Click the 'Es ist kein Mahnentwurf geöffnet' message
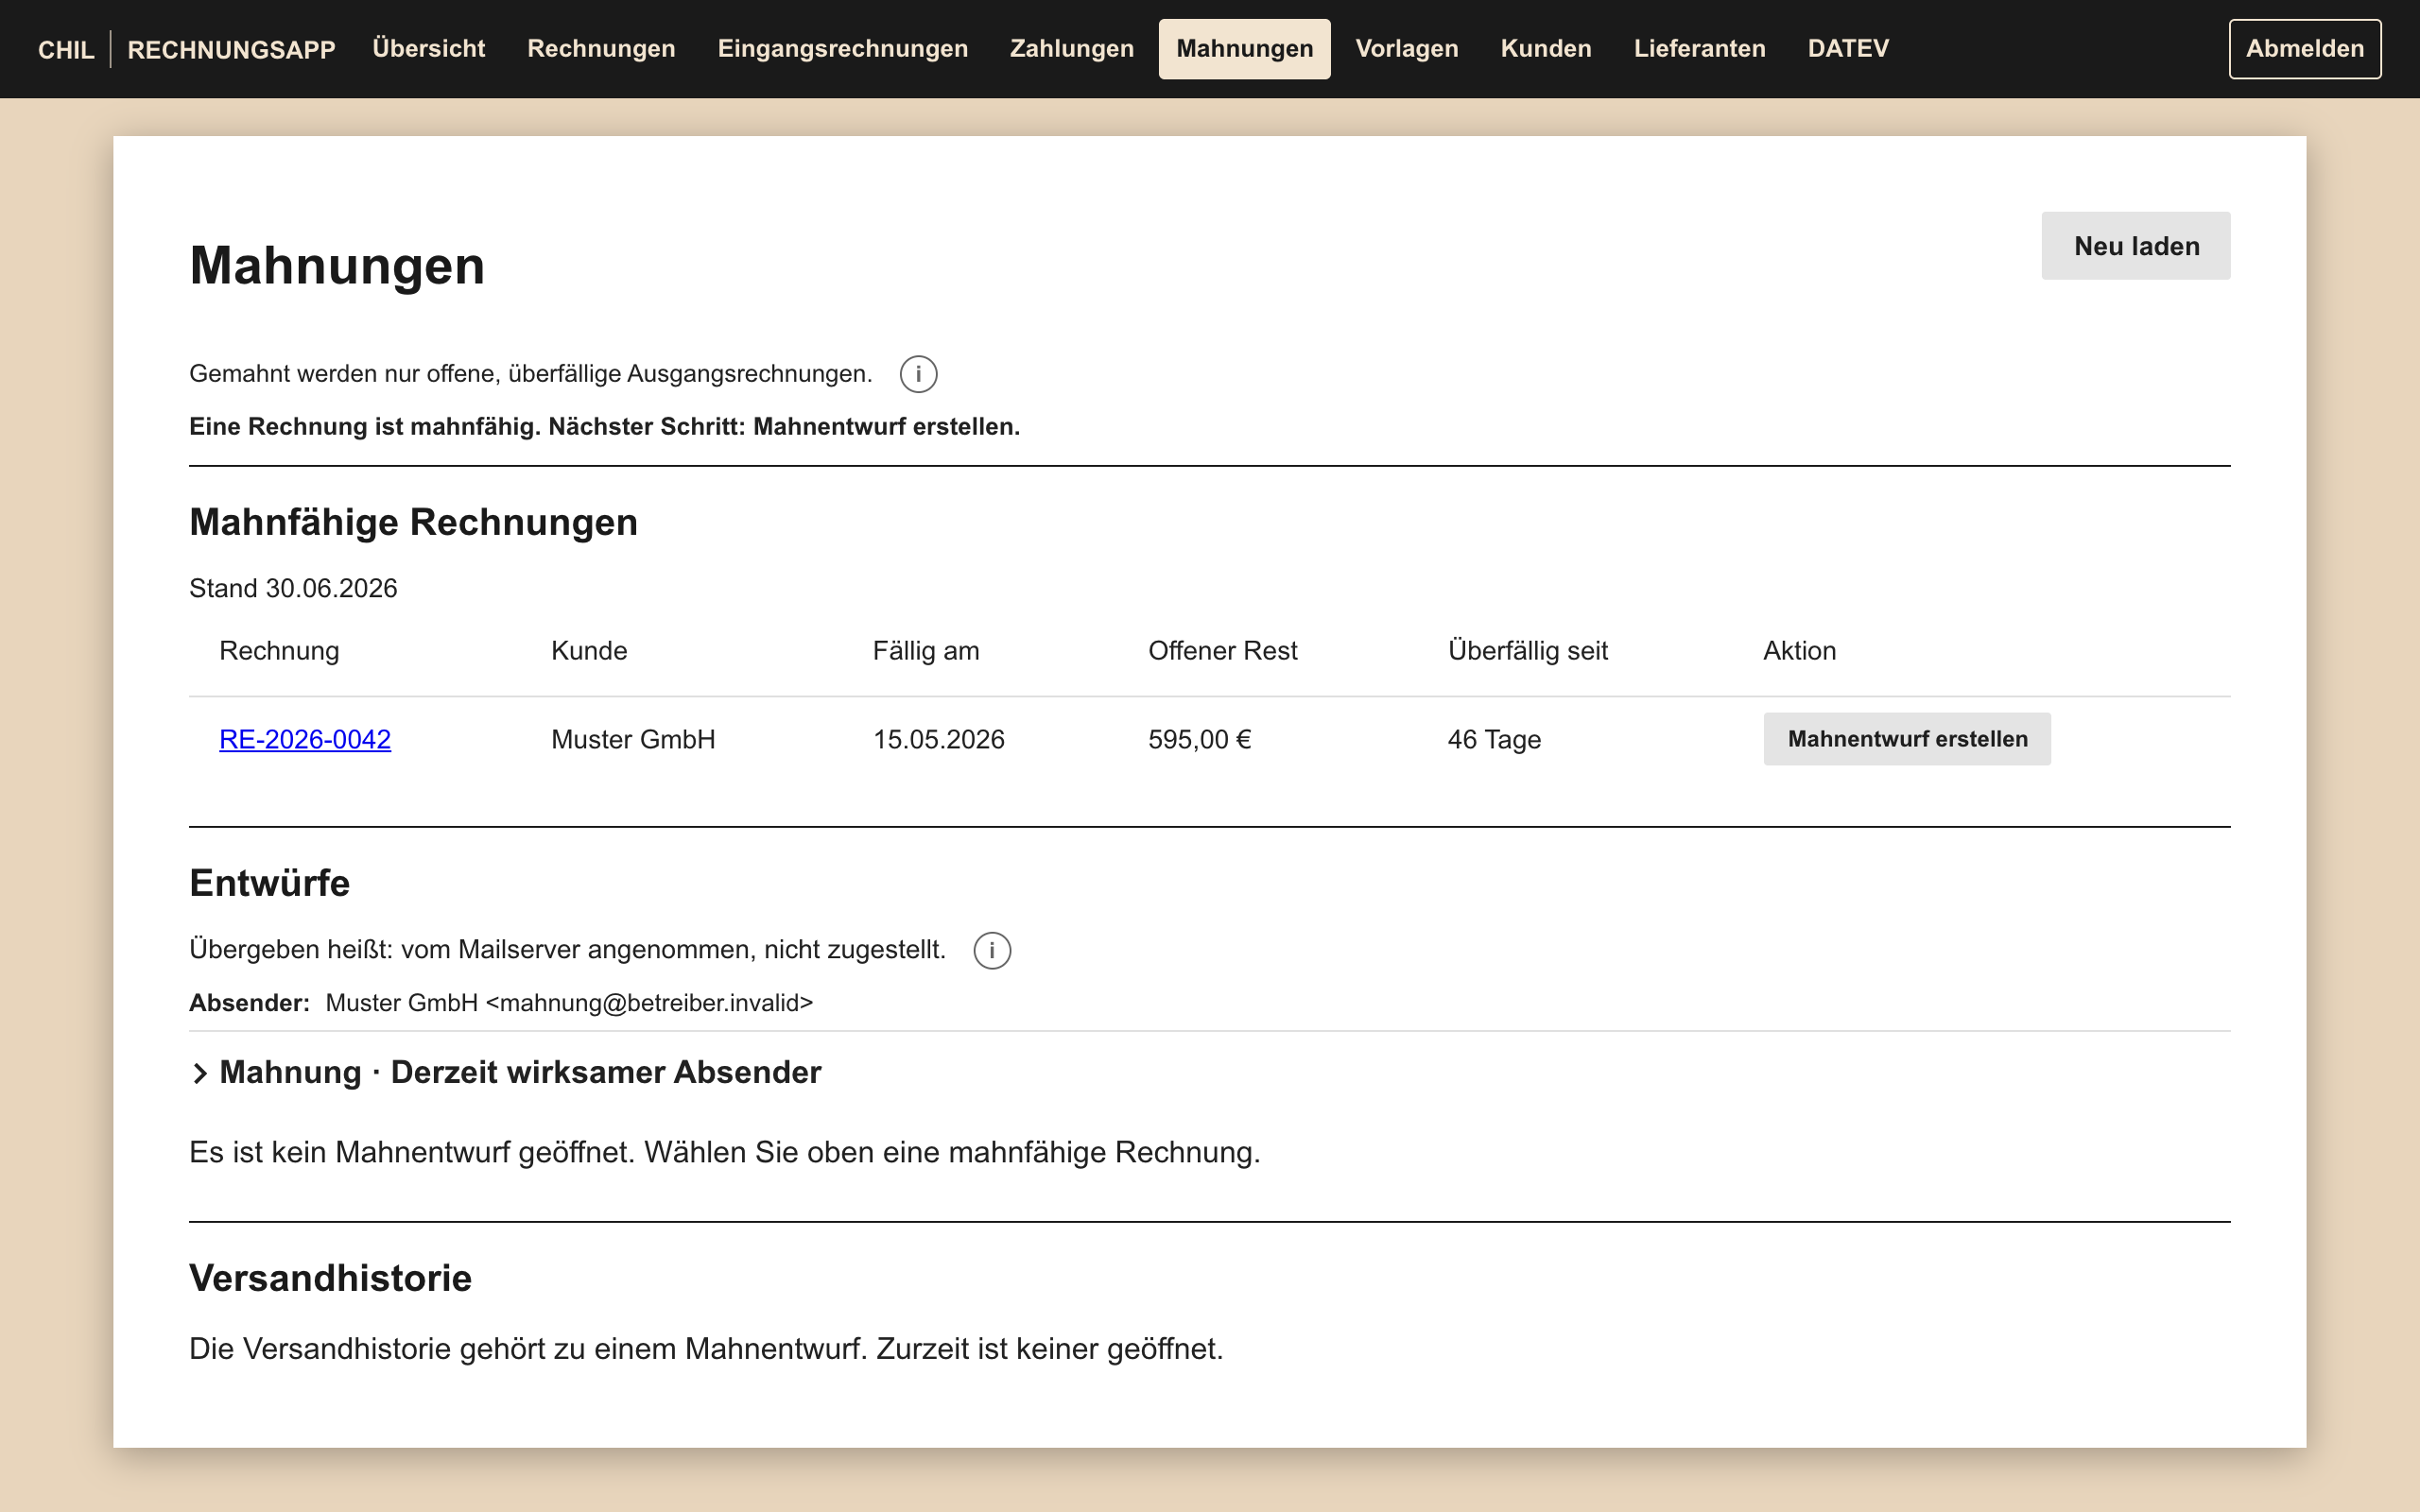Image resolution: width=2420 pixels, height=1512 pixels. [724, 1152]
